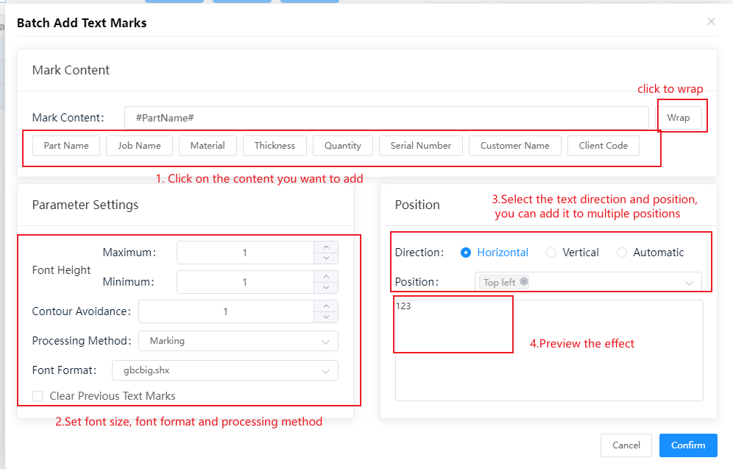
Task: Click the Wrap button
Action: [679, 118]
